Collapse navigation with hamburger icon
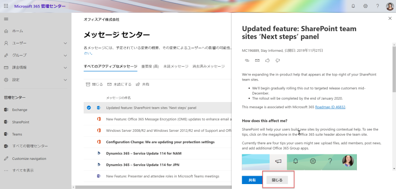Image resolution: width=396 pixels, height=189 pixels. click(6, 19)
